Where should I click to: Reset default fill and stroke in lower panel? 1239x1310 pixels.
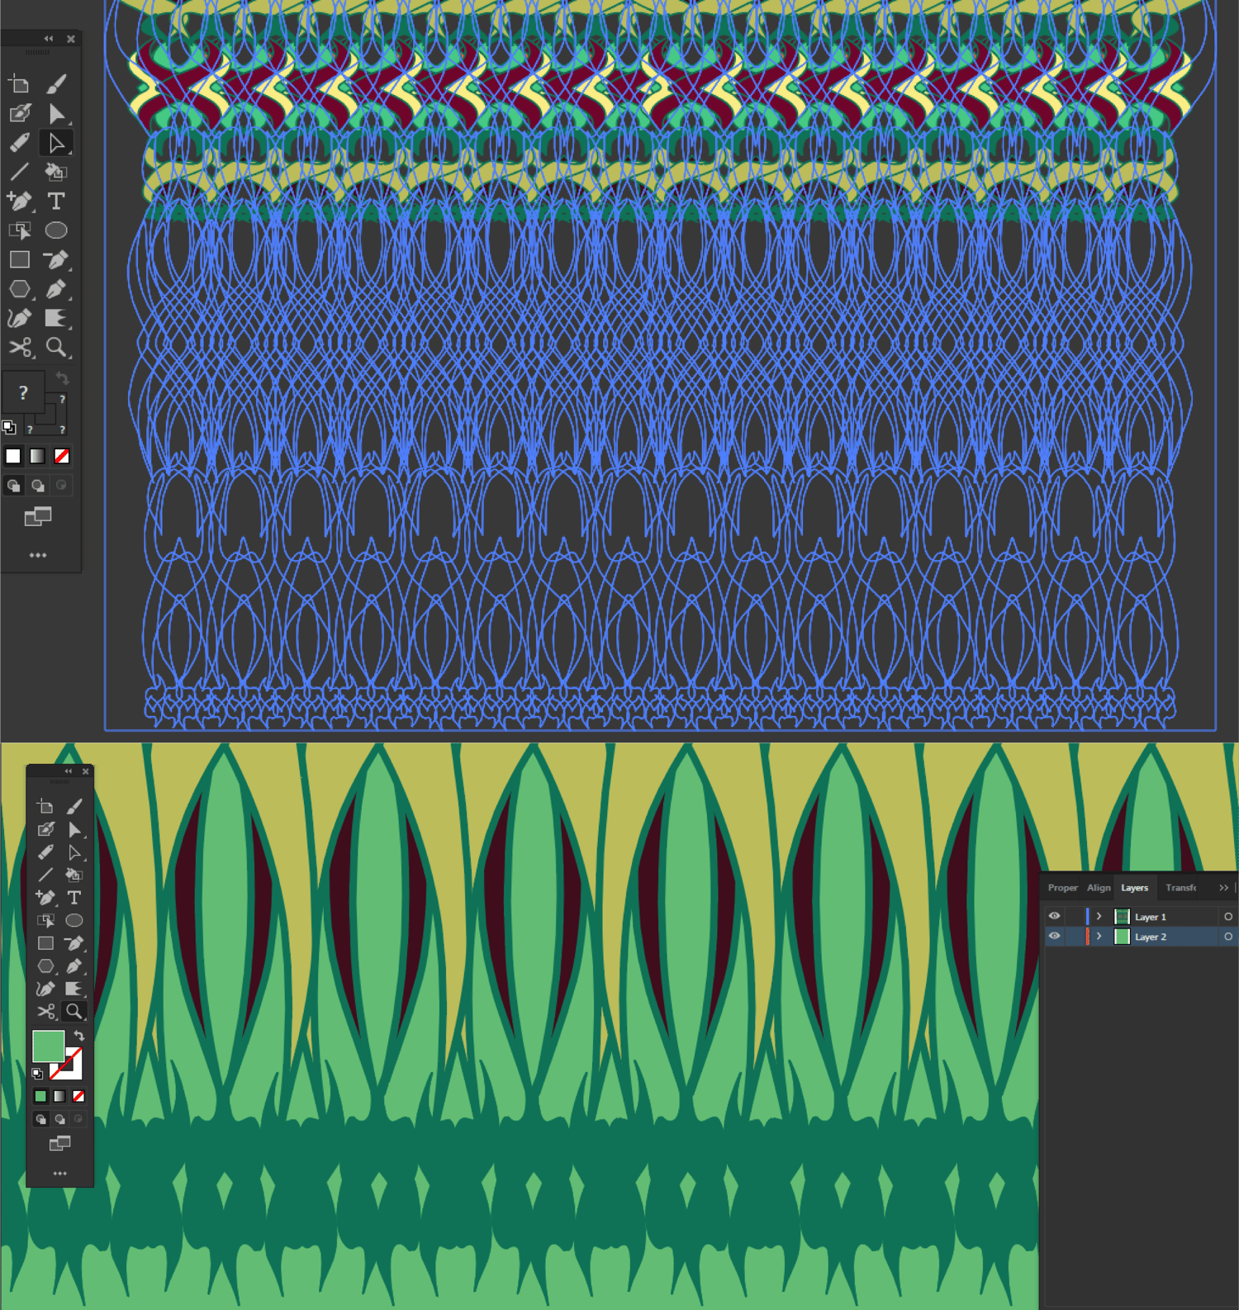click(37, 1074)
